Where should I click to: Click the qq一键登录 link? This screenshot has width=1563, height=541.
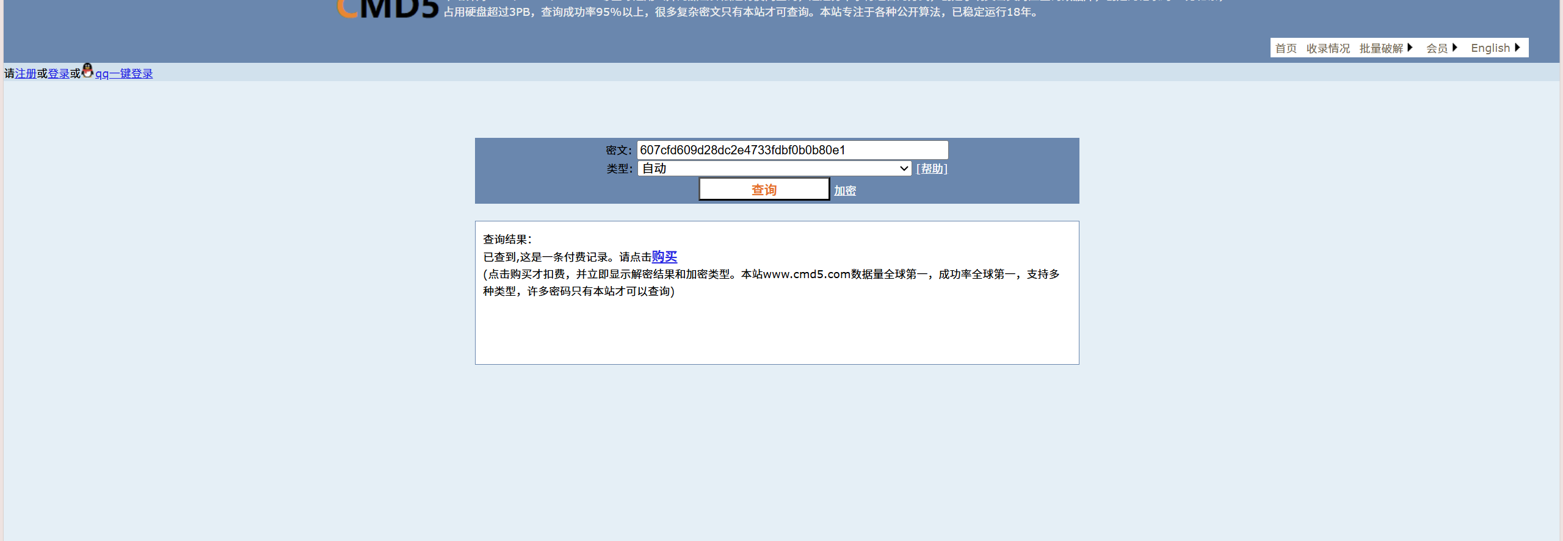coord(124,74)
